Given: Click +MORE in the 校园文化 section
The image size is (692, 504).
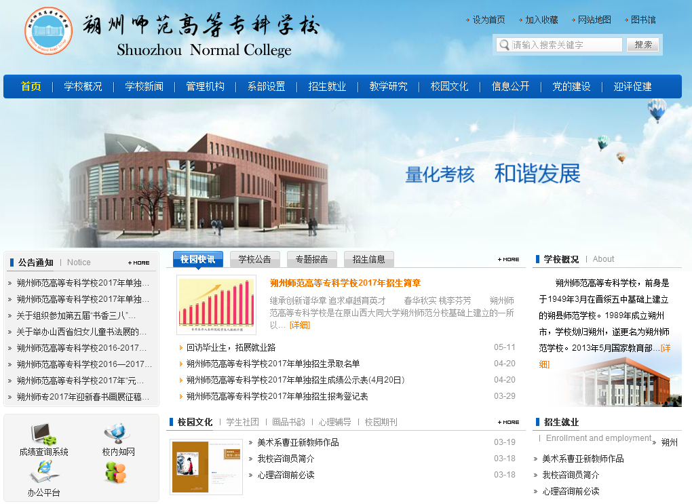Looking at the screenshot, I should 508,422.
